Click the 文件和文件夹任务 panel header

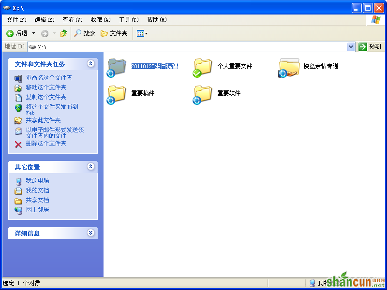click(53, 64)
